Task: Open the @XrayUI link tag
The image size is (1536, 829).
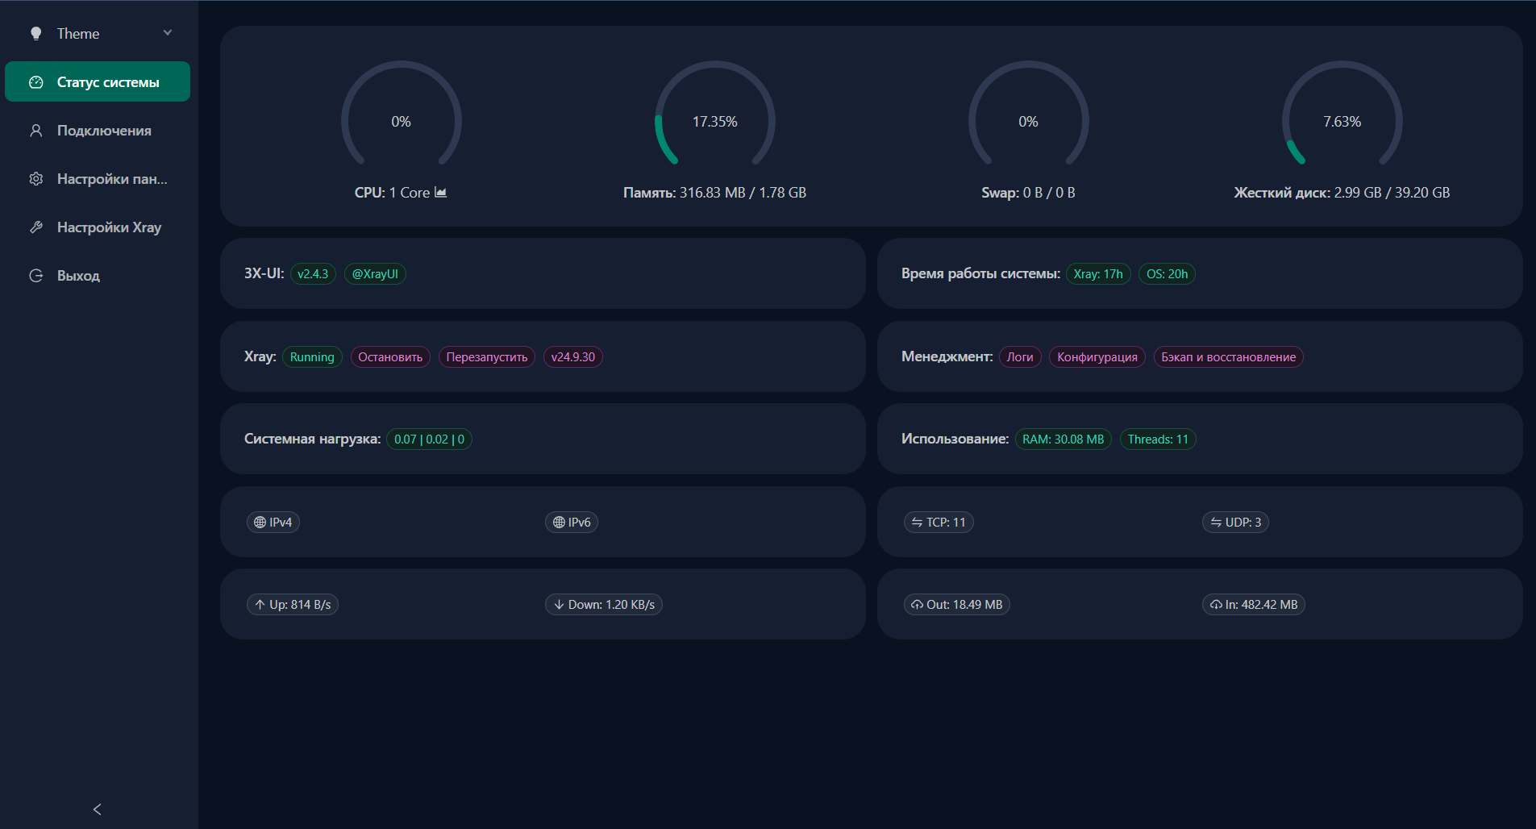Action: (x=375, y=273)
